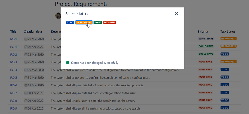
Task: Click the COULD HAVE priority of RQ-2
Action: pyautogui.click(x=206, y=54)
